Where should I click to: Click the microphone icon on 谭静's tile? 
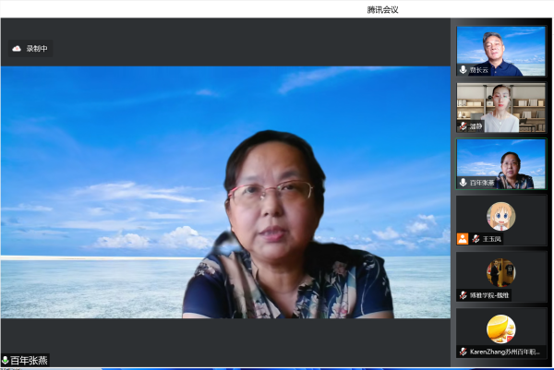tap(464, 126)
